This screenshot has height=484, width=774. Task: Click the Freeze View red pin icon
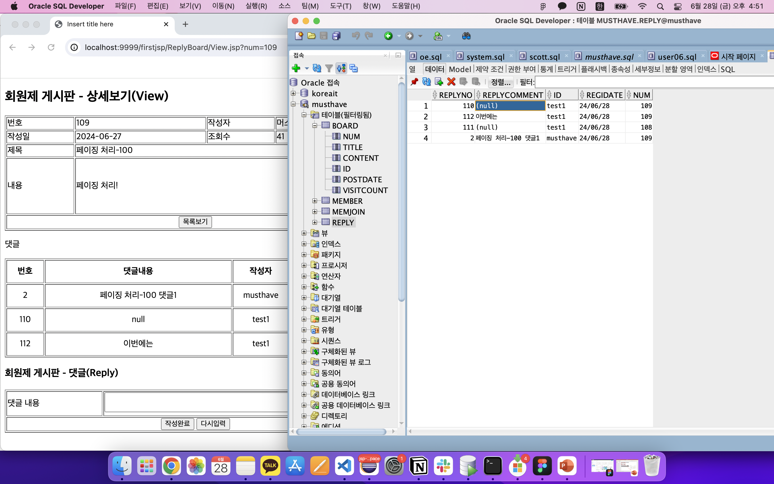click(414, 82)
